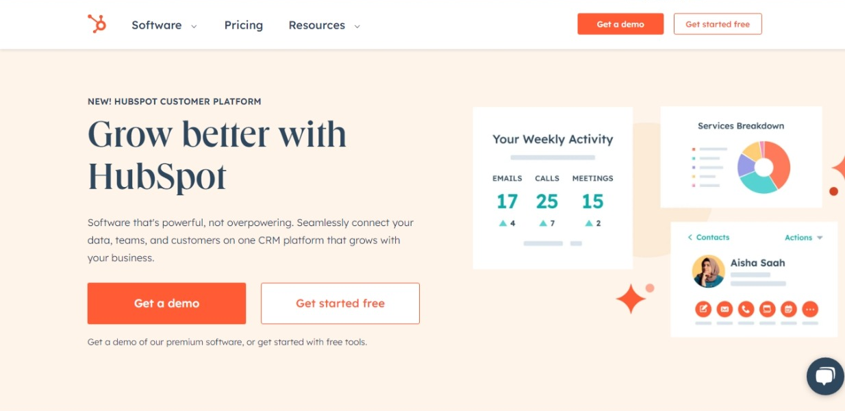Screen dimensions: 845x411
Task: Select the note icon on Aisha Saah's card
Action: point(703,309)
